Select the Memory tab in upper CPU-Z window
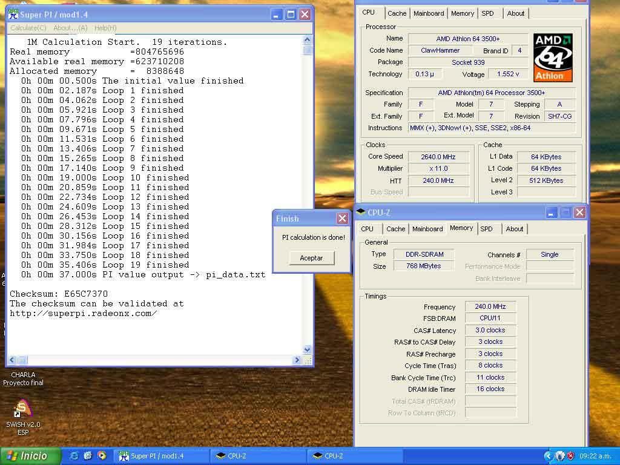The height and width of the screenshot is (465, 620). (x=462, y=13)
